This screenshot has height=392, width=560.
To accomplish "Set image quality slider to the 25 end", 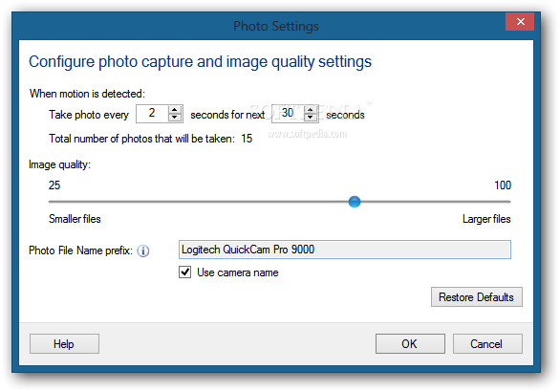I will click(51, 202).
